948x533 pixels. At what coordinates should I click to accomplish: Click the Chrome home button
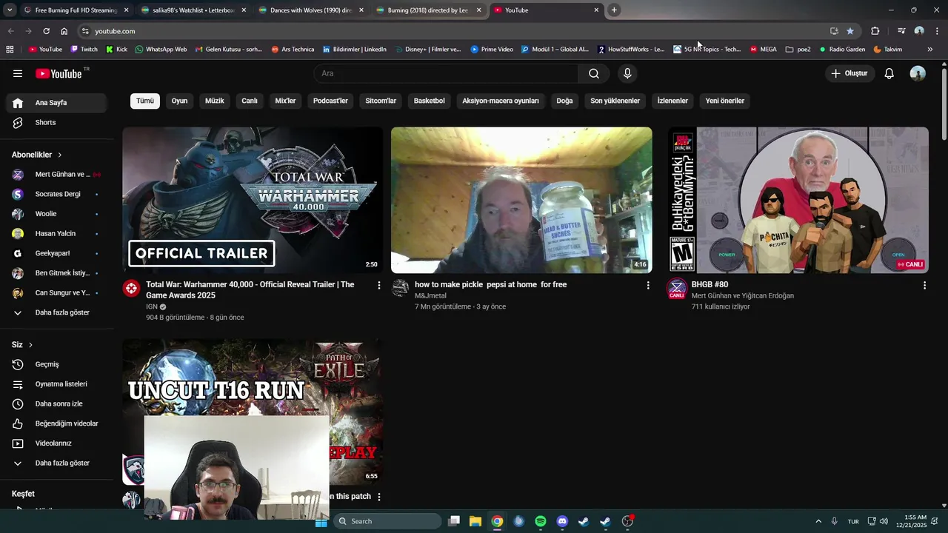[64, 31]
